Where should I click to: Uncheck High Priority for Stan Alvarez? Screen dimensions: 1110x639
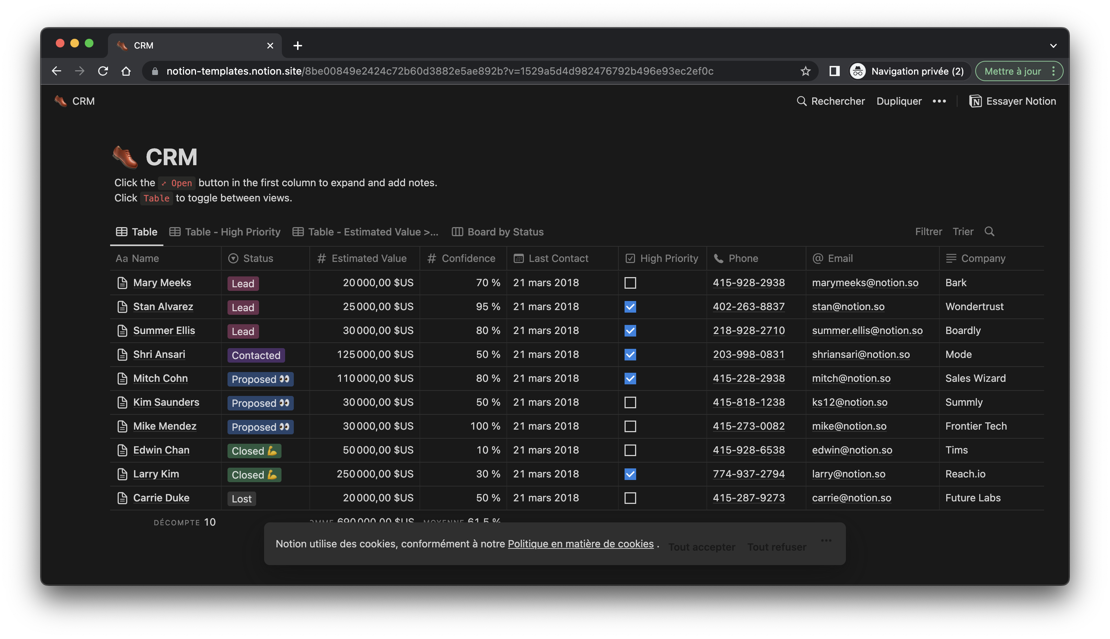click(630, 307)
